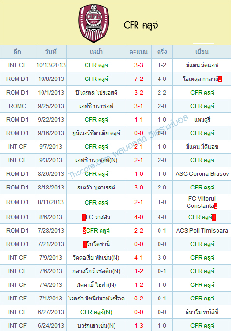The height and width of the screenshot is (331, 231).
Task: Click half-time score 2-2 in 10/1/2013 row
Action: [162, 93]
